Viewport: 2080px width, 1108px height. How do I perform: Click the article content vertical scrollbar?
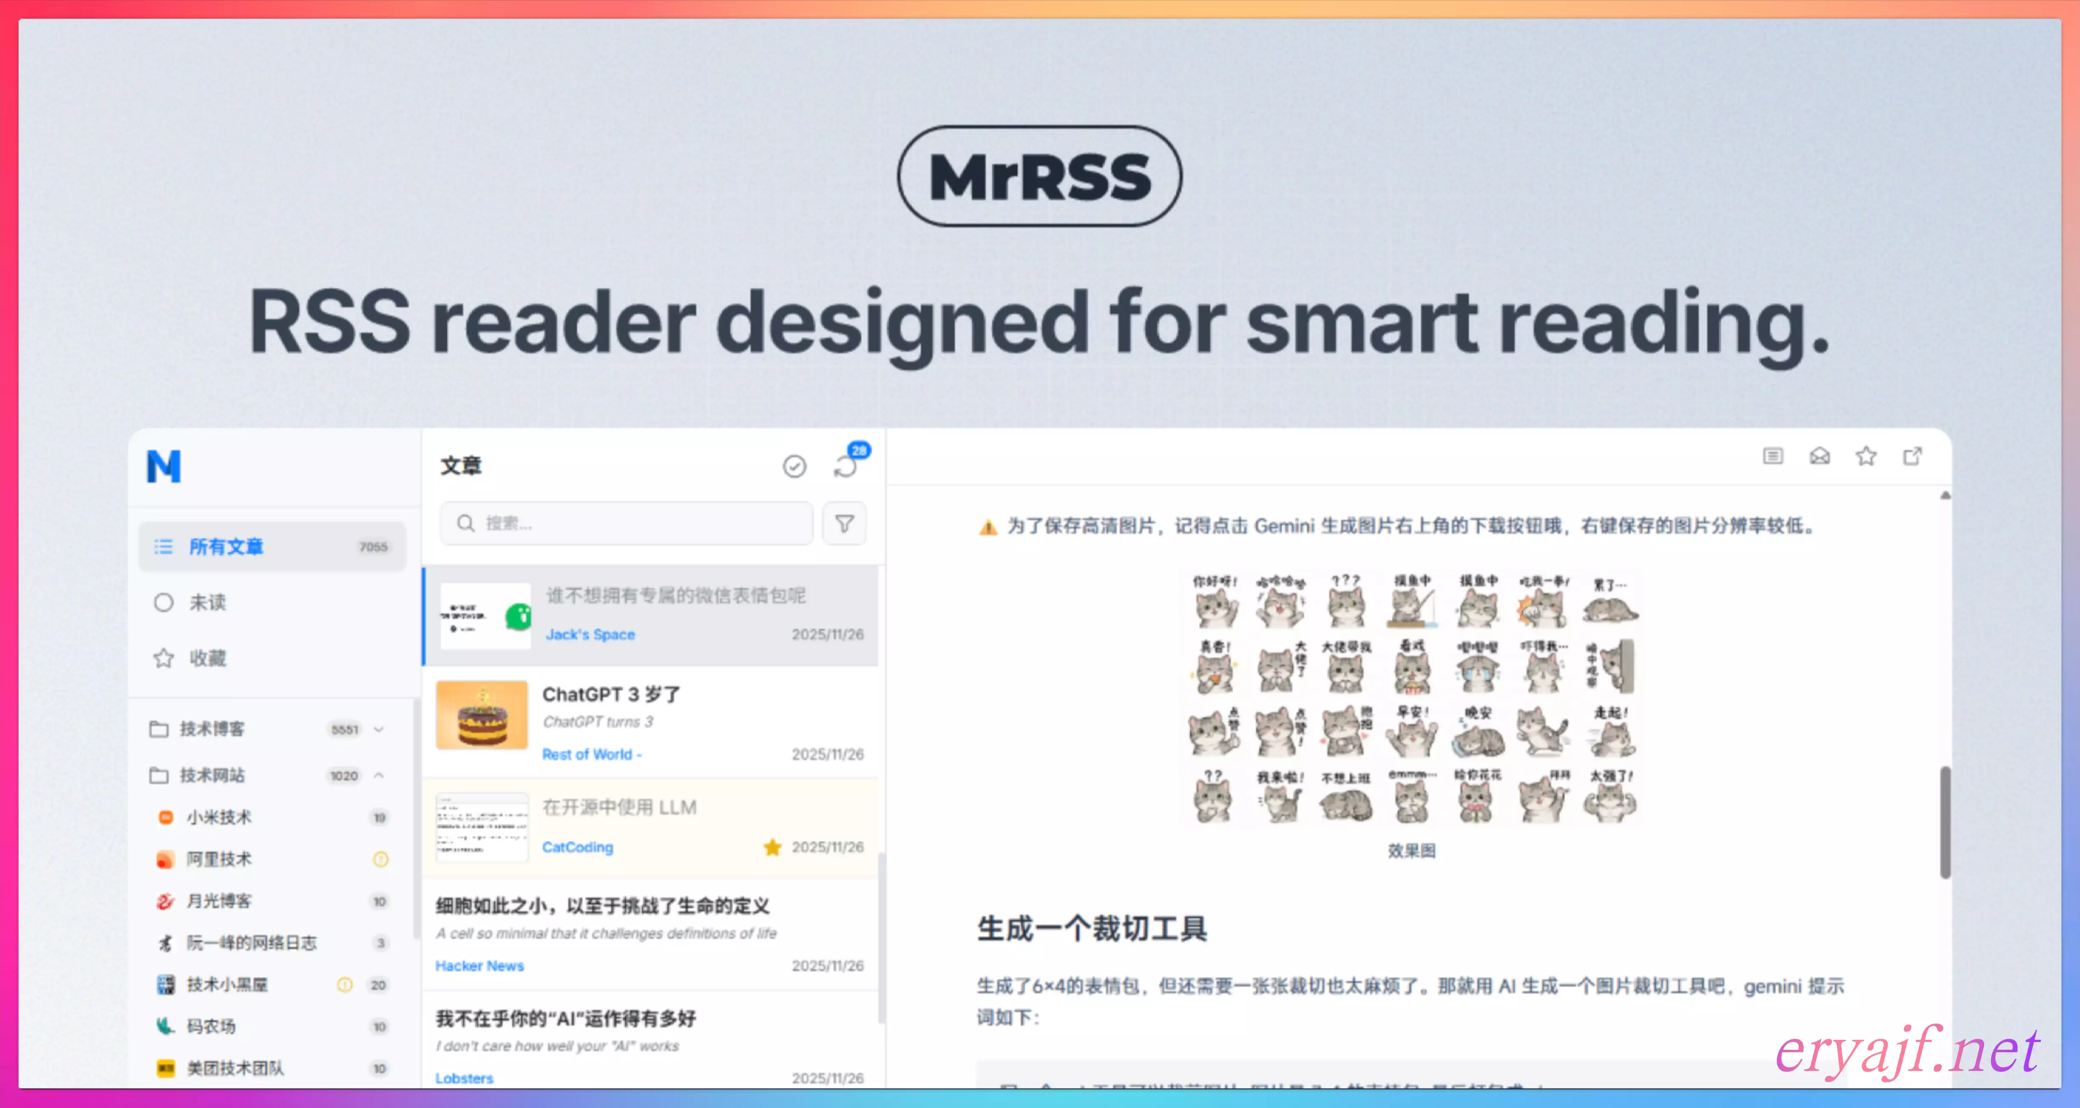[x=1945, y=822]
